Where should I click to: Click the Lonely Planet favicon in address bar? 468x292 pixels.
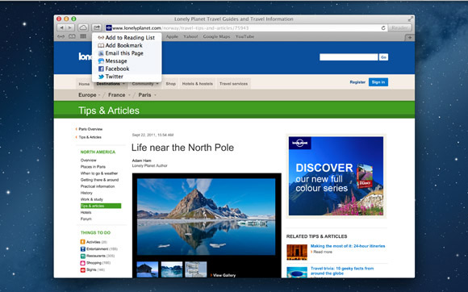(x=109, y=27)
